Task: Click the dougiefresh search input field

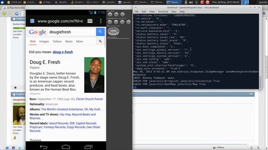Action: click(72, 32)
